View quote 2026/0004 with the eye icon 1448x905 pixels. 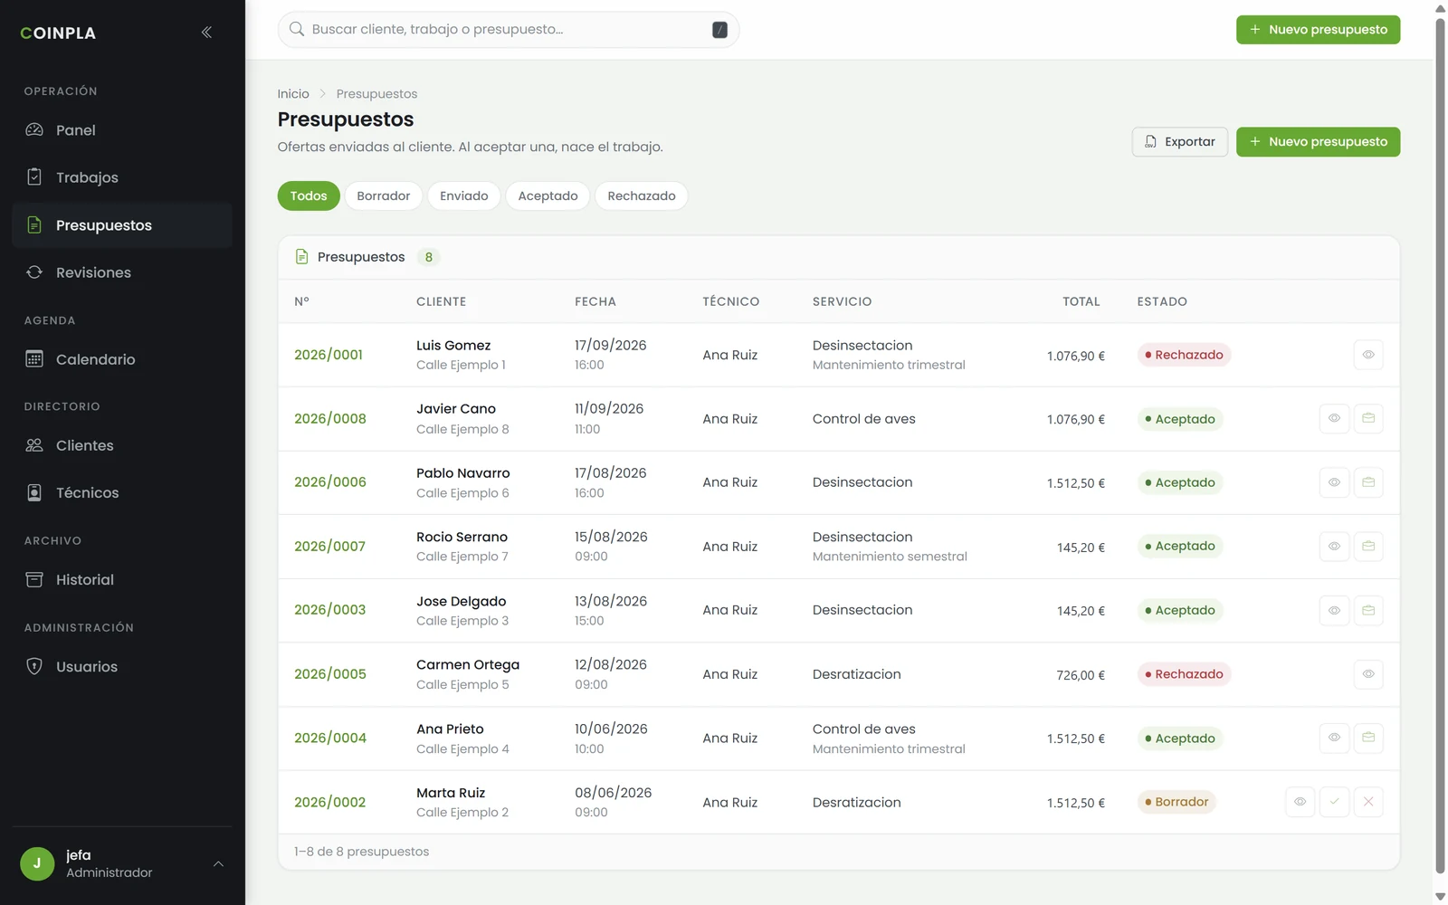tap(1334, 738)
